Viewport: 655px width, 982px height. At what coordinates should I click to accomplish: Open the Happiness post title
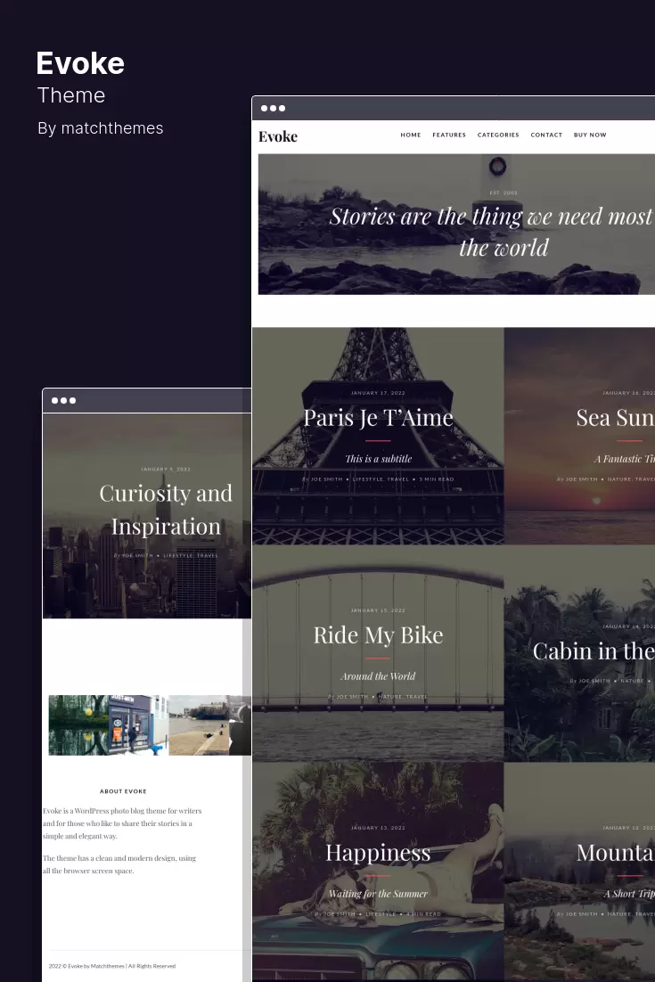coord(378,853)
